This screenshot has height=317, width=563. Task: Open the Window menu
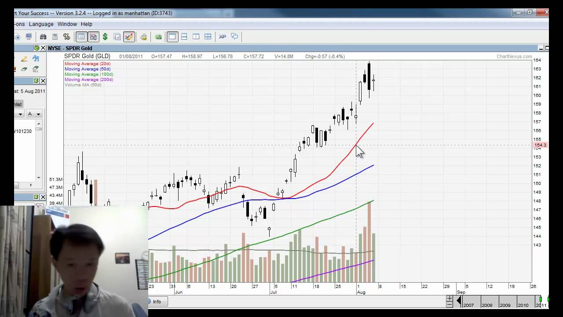[x=67, y=24]
